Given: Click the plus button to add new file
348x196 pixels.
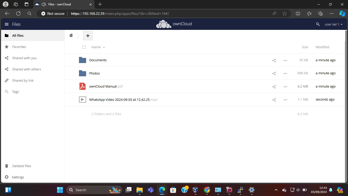Looking at the screenshot, I should pyautogui.click(x=88, y=36).
